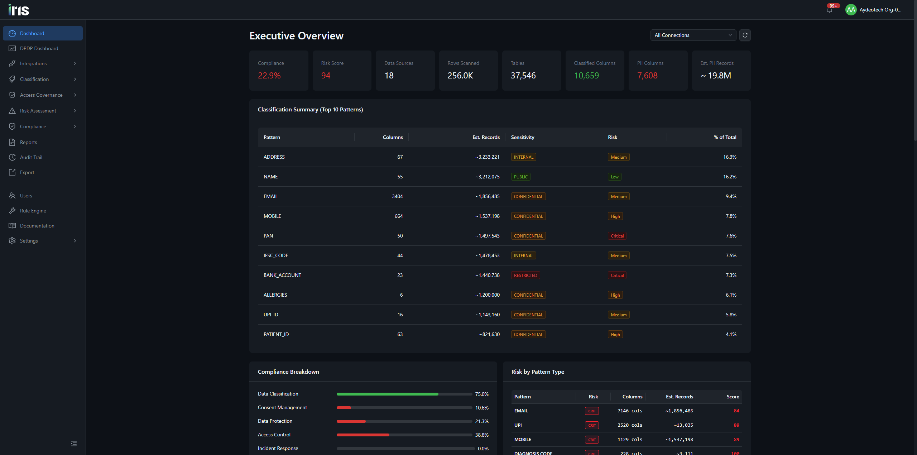
Task: Click the AA user avatar
Action: (x=851, y=10)
